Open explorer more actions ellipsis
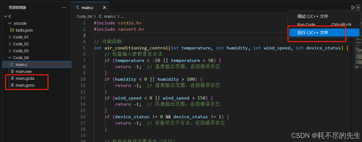 pyautogui.click(x=64, y=8)
